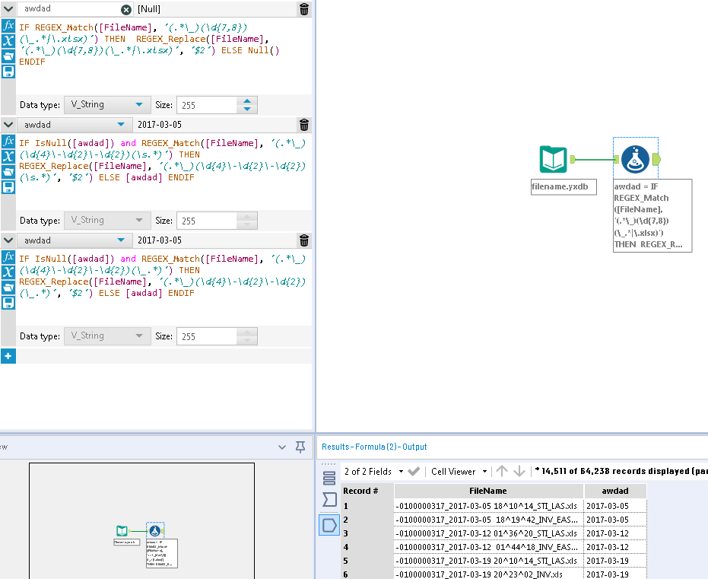Image resolution: width=708 pixels, height=579 pixels.
Task: Open the fx functions list in first expression
Action: click(x=8, y=26)
